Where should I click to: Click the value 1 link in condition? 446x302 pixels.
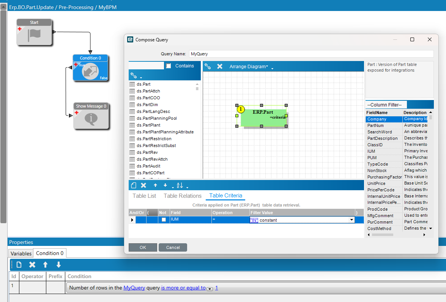pyautogui.click(x=216, y=288)
